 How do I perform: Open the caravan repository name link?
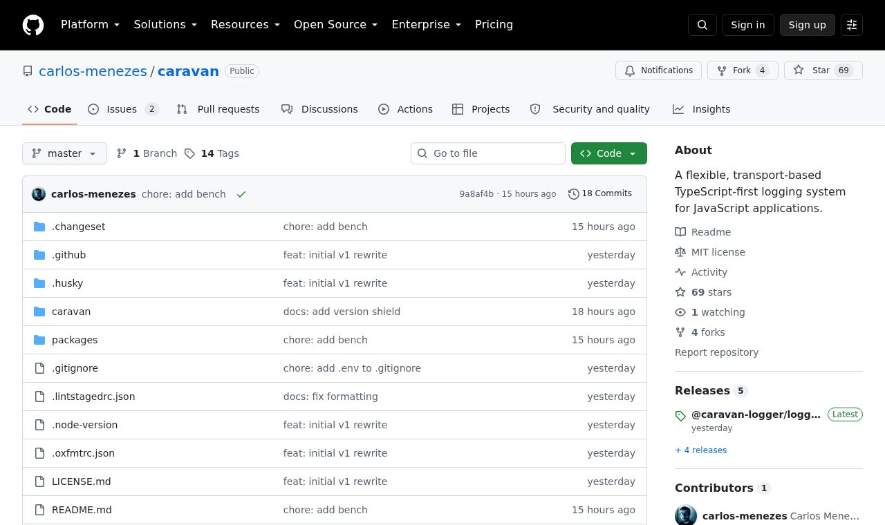pos(188,71)
